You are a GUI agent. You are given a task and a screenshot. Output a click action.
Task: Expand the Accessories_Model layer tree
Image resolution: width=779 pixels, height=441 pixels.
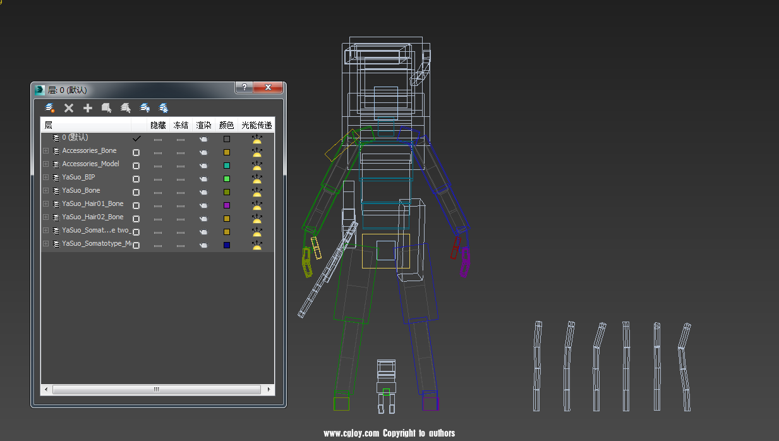(45, 164)
